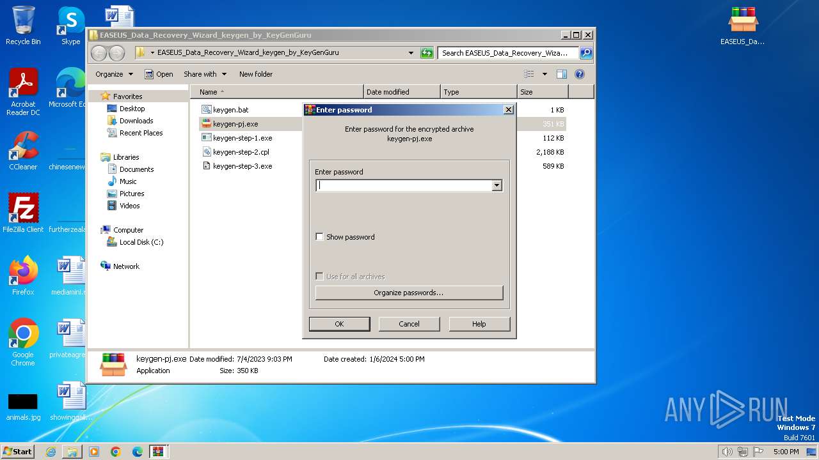Click the Explorer search box
The height and width of the screenshot is (460, 819).
pyautogui.click(x=508, y=53)
